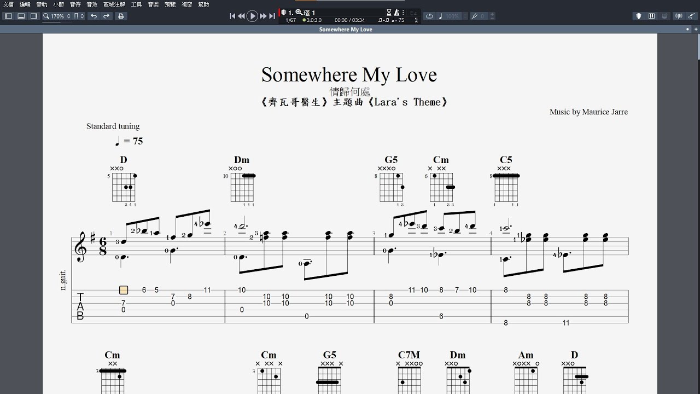Viewport: 700px width, 394px height.
Task: Click the vertical scrollbar of the score
Action: coord(698,47)
